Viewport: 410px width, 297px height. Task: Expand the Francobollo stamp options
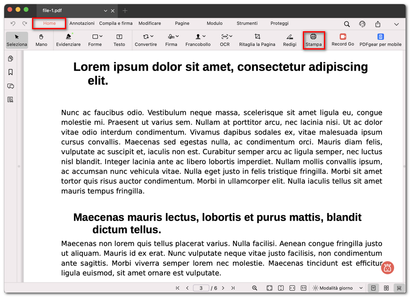tap(198, 40)
